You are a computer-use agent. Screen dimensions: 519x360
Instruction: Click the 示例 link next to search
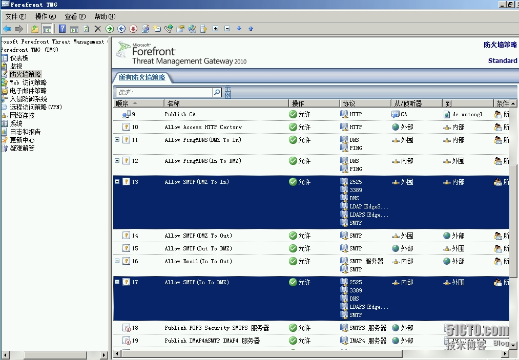tap(227, 92)
